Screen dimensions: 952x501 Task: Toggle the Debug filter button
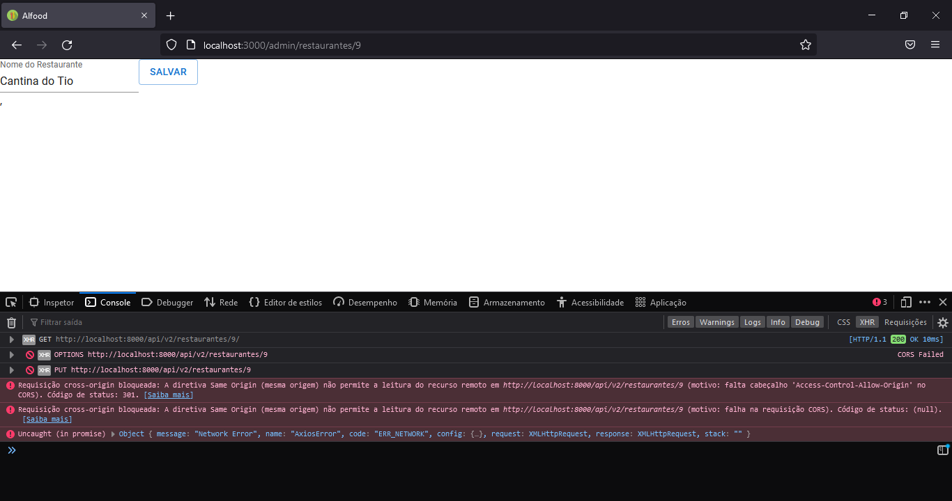(x=807, y=322)
